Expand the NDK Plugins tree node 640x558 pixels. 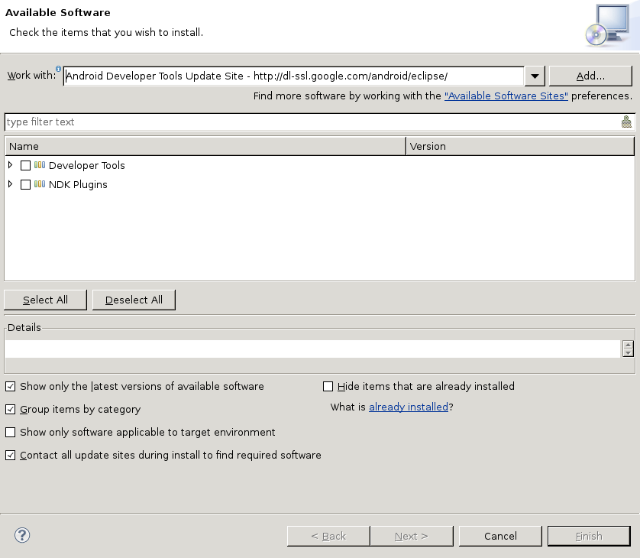[11, 184]
